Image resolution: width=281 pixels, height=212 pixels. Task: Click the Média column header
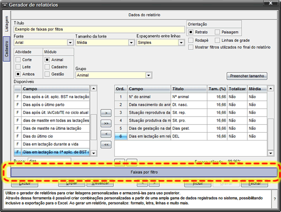pos(257,89)
